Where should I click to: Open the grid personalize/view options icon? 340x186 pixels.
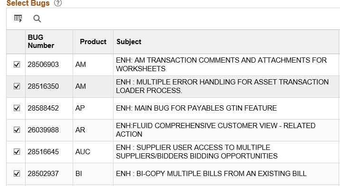tap(18, 19)
